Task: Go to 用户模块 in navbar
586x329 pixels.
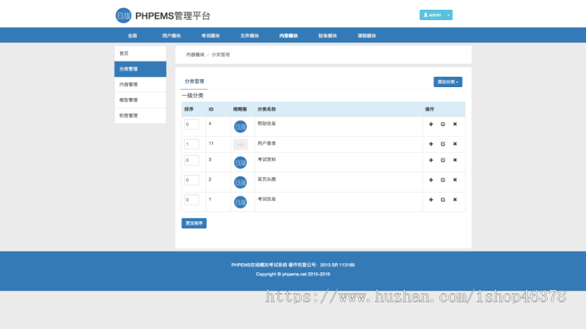Action: coord(171,36)
